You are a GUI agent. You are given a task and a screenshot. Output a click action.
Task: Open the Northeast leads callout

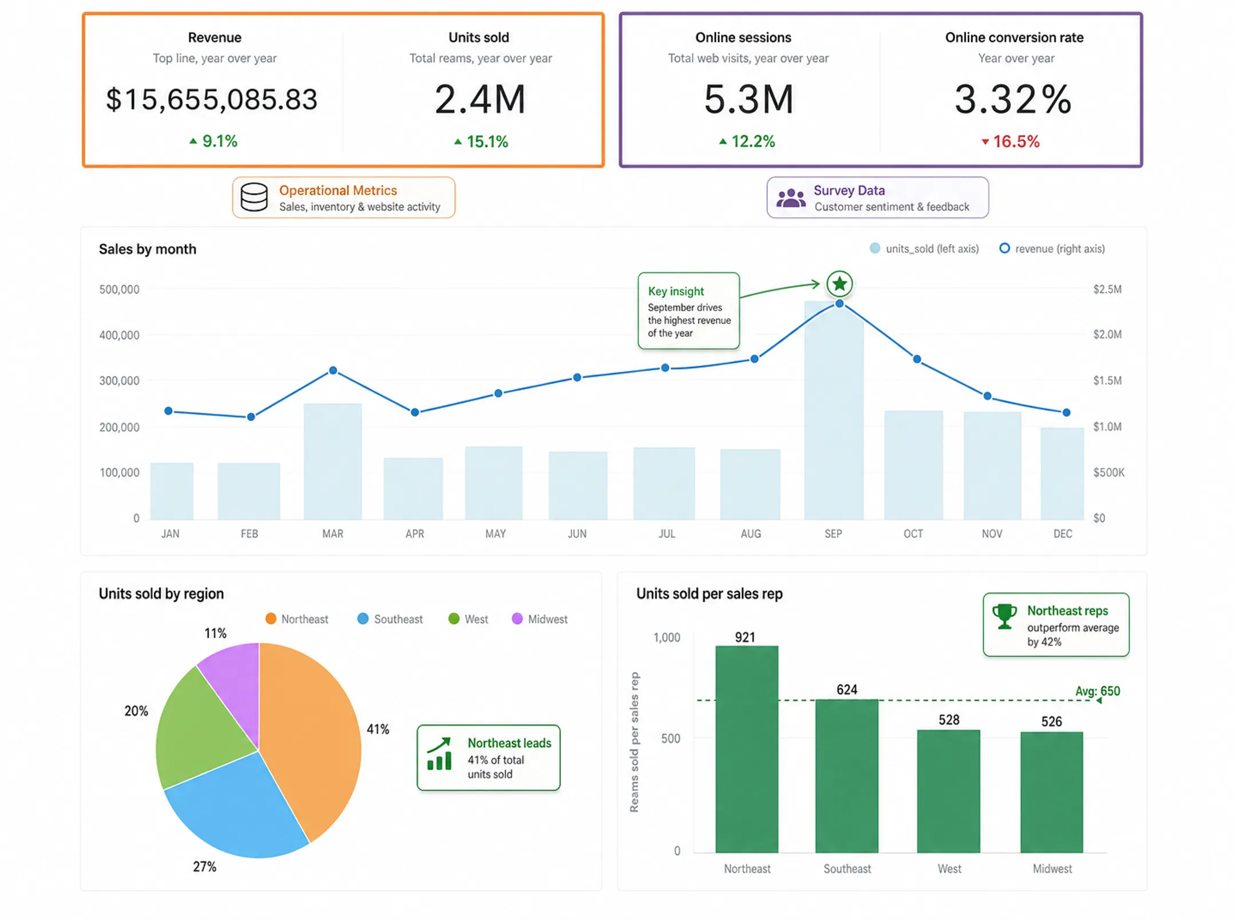coord(489,758)
